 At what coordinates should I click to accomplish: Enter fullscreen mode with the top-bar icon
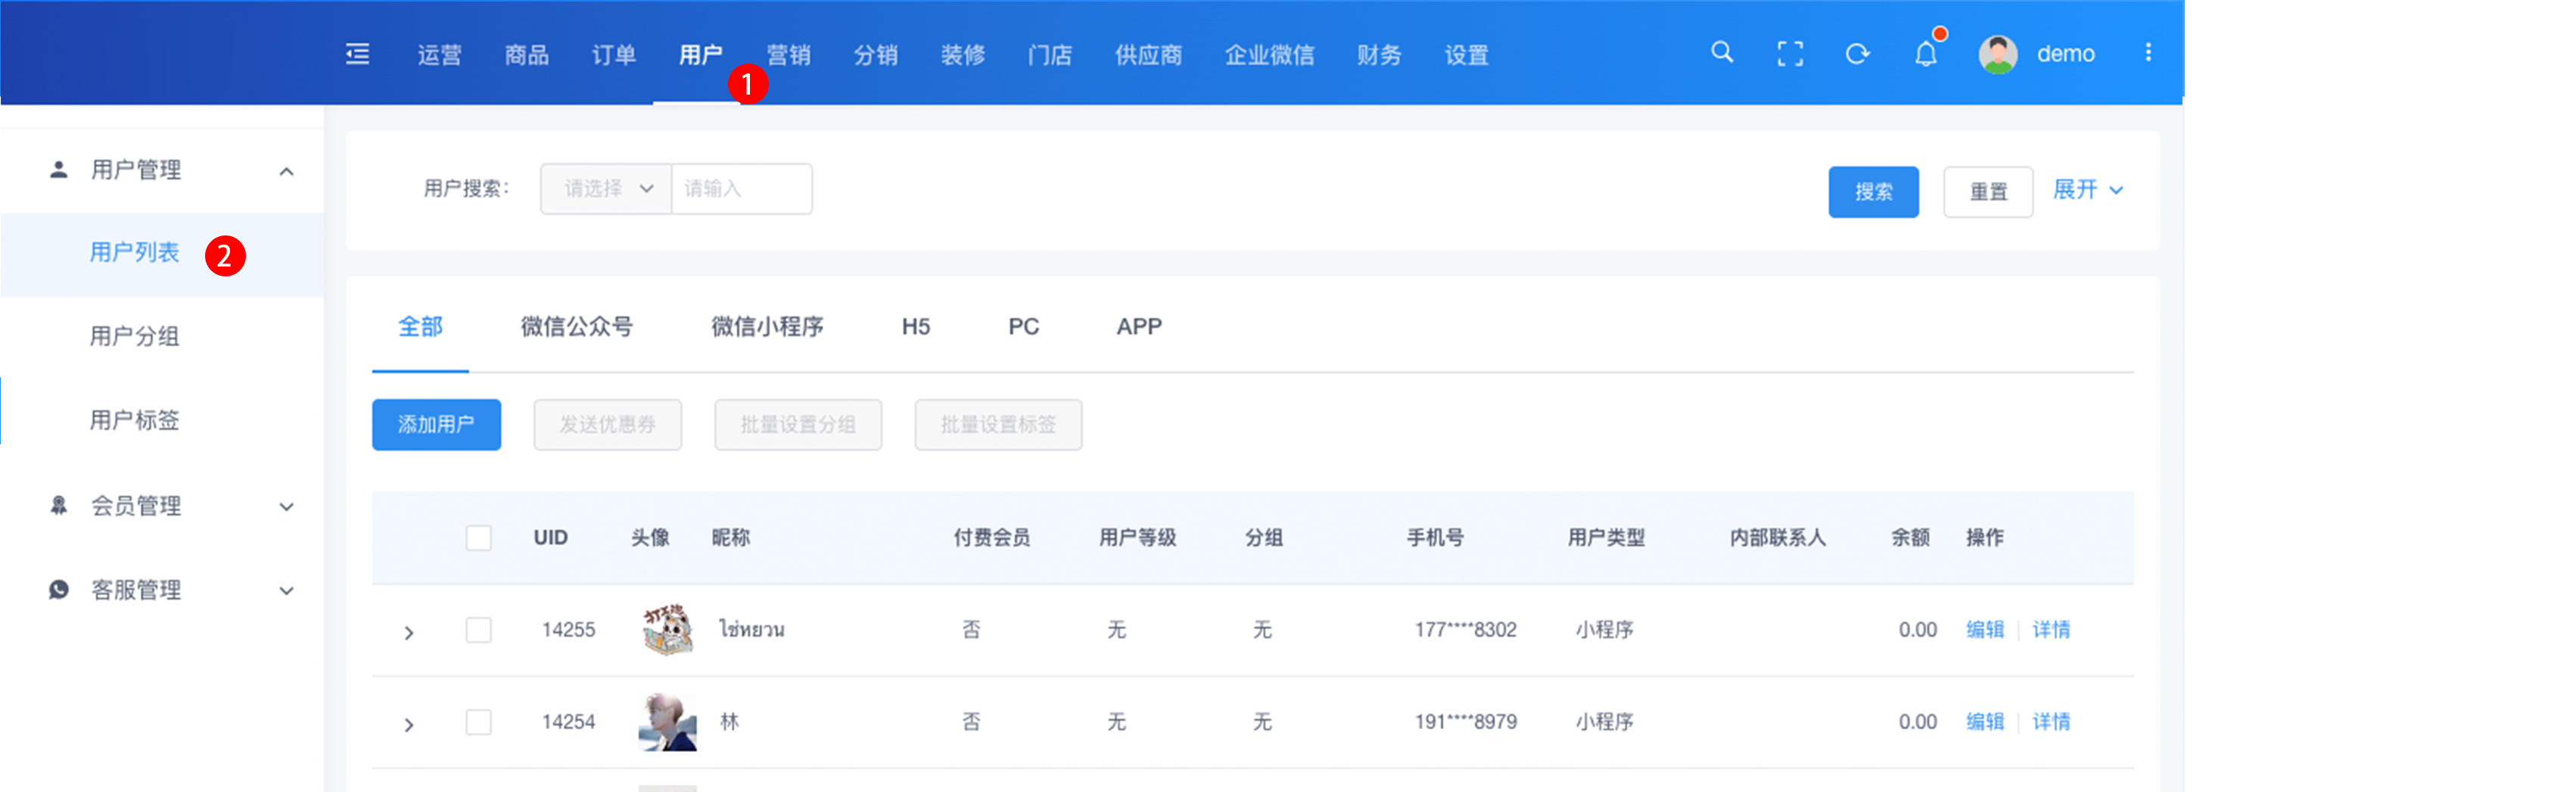pos(1789,54)
